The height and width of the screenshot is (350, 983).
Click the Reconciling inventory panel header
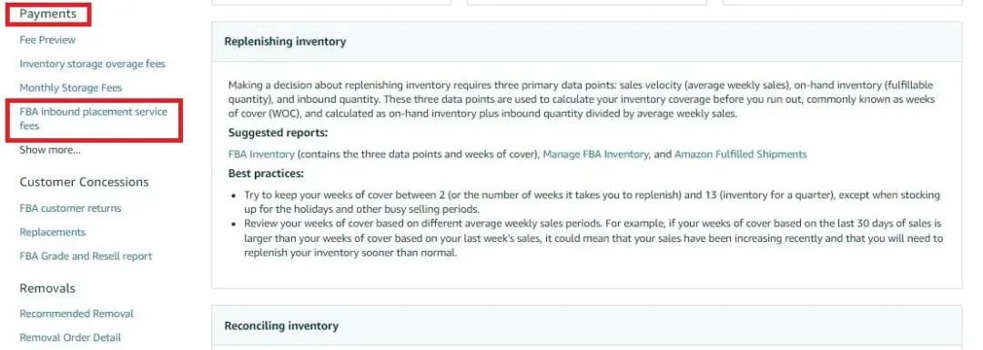587,326
